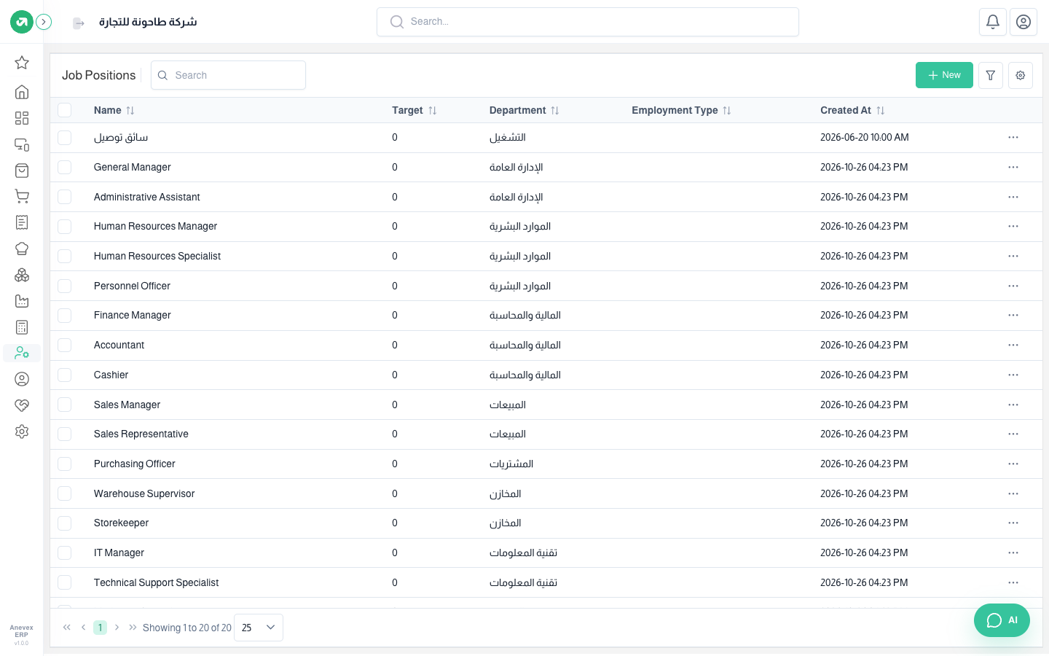Open actions menu for Administrative Assistant row
Image resolution: width=1049 pixels, height=656 pixels.
1013,197
